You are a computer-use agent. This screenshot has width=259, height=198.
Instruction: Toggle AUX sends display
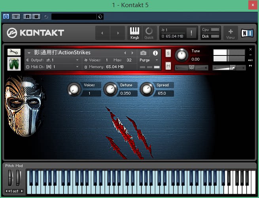(x=250, y=60)
